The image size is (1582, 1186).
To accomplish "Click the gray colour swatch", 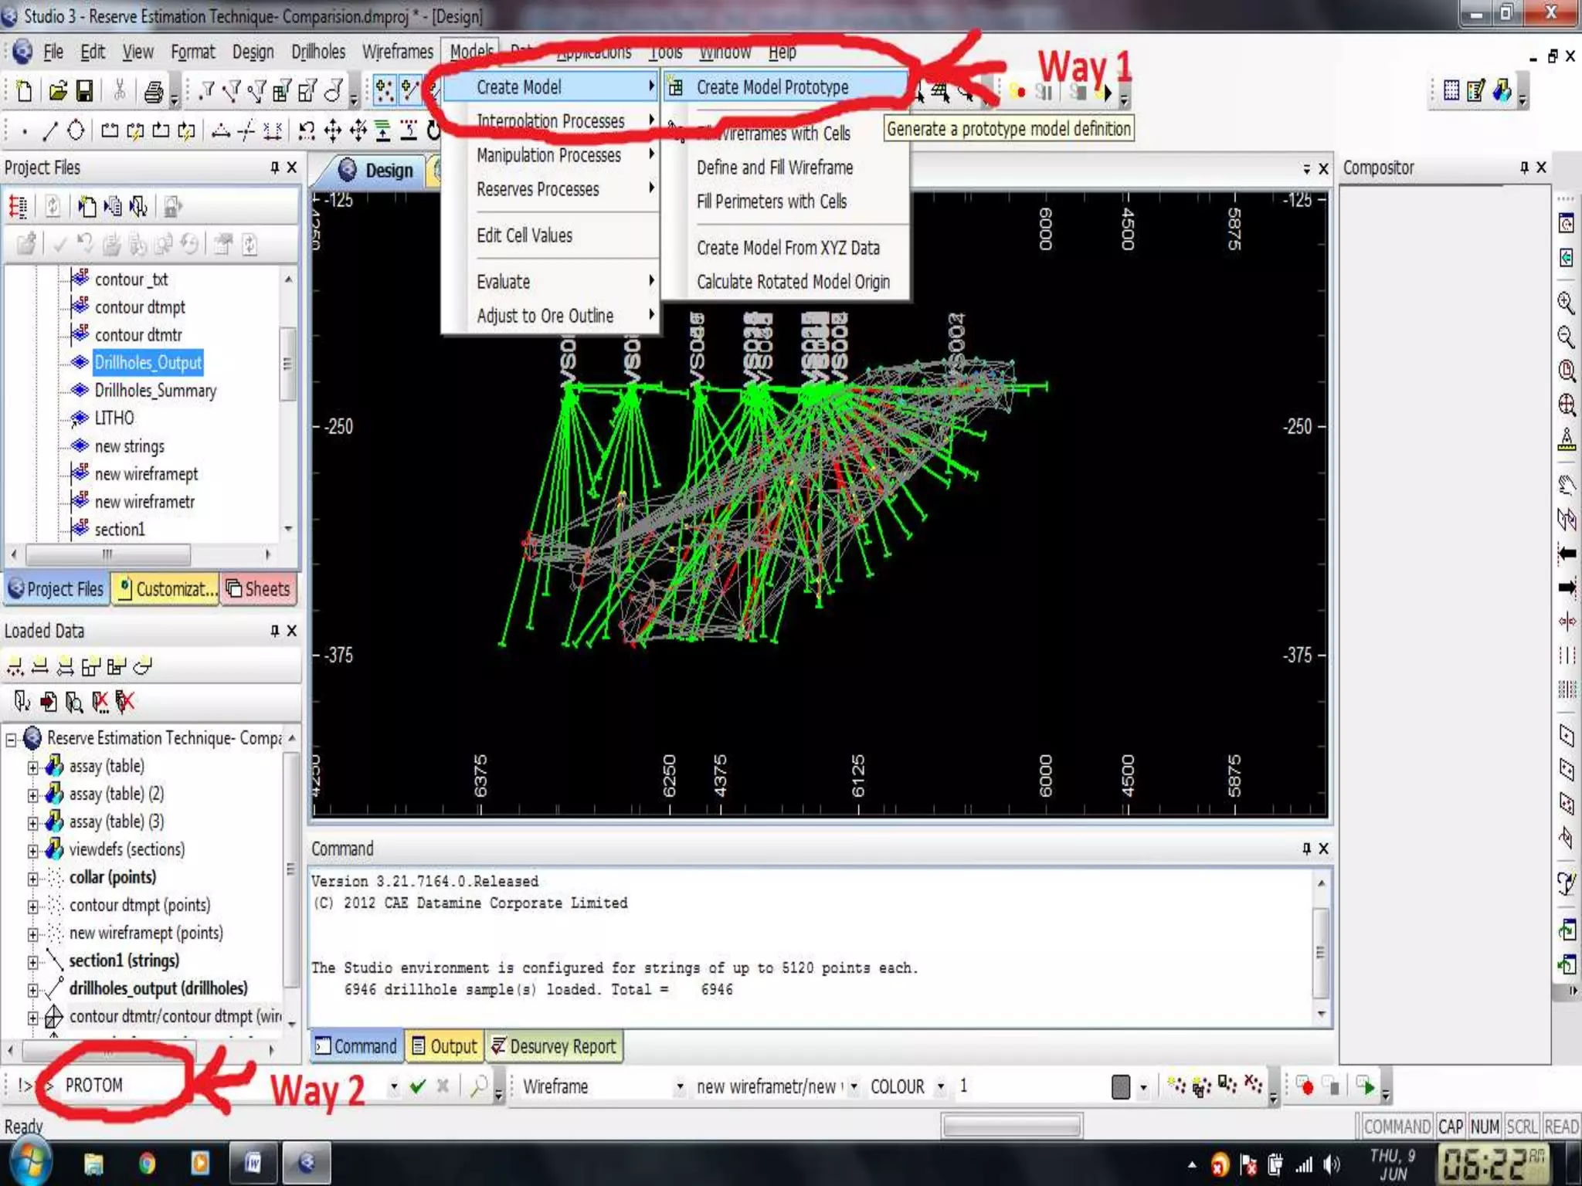I will pos(1120,1086).
